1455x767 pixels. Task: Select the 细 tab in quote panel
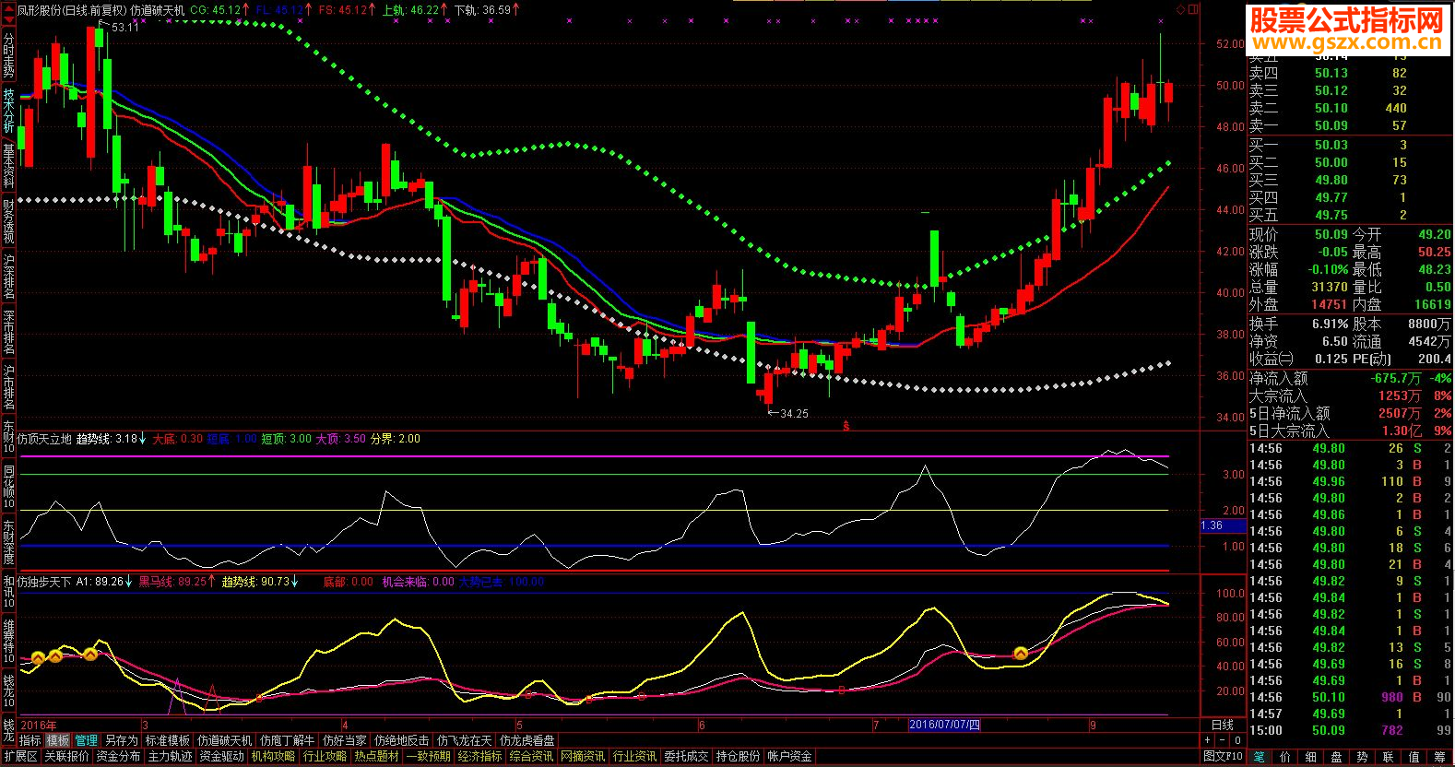(1310, 756)
